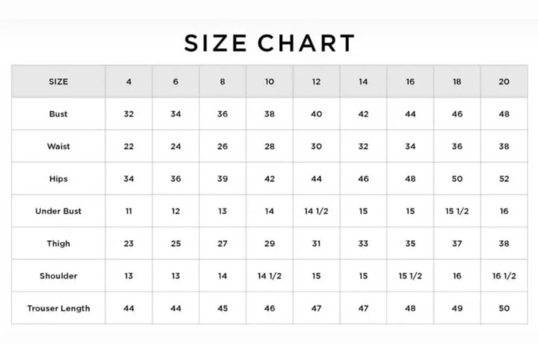Click the SIZE CHART title heading
The image size is (538, 344).
tap(269, 43)
